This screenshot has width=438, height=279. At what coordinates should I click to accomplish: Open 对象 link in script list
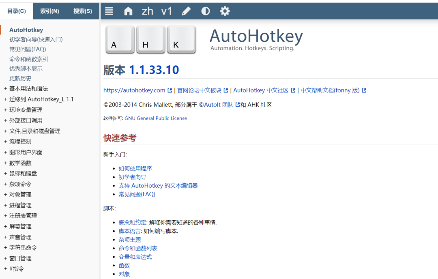(x=125, y=274)
